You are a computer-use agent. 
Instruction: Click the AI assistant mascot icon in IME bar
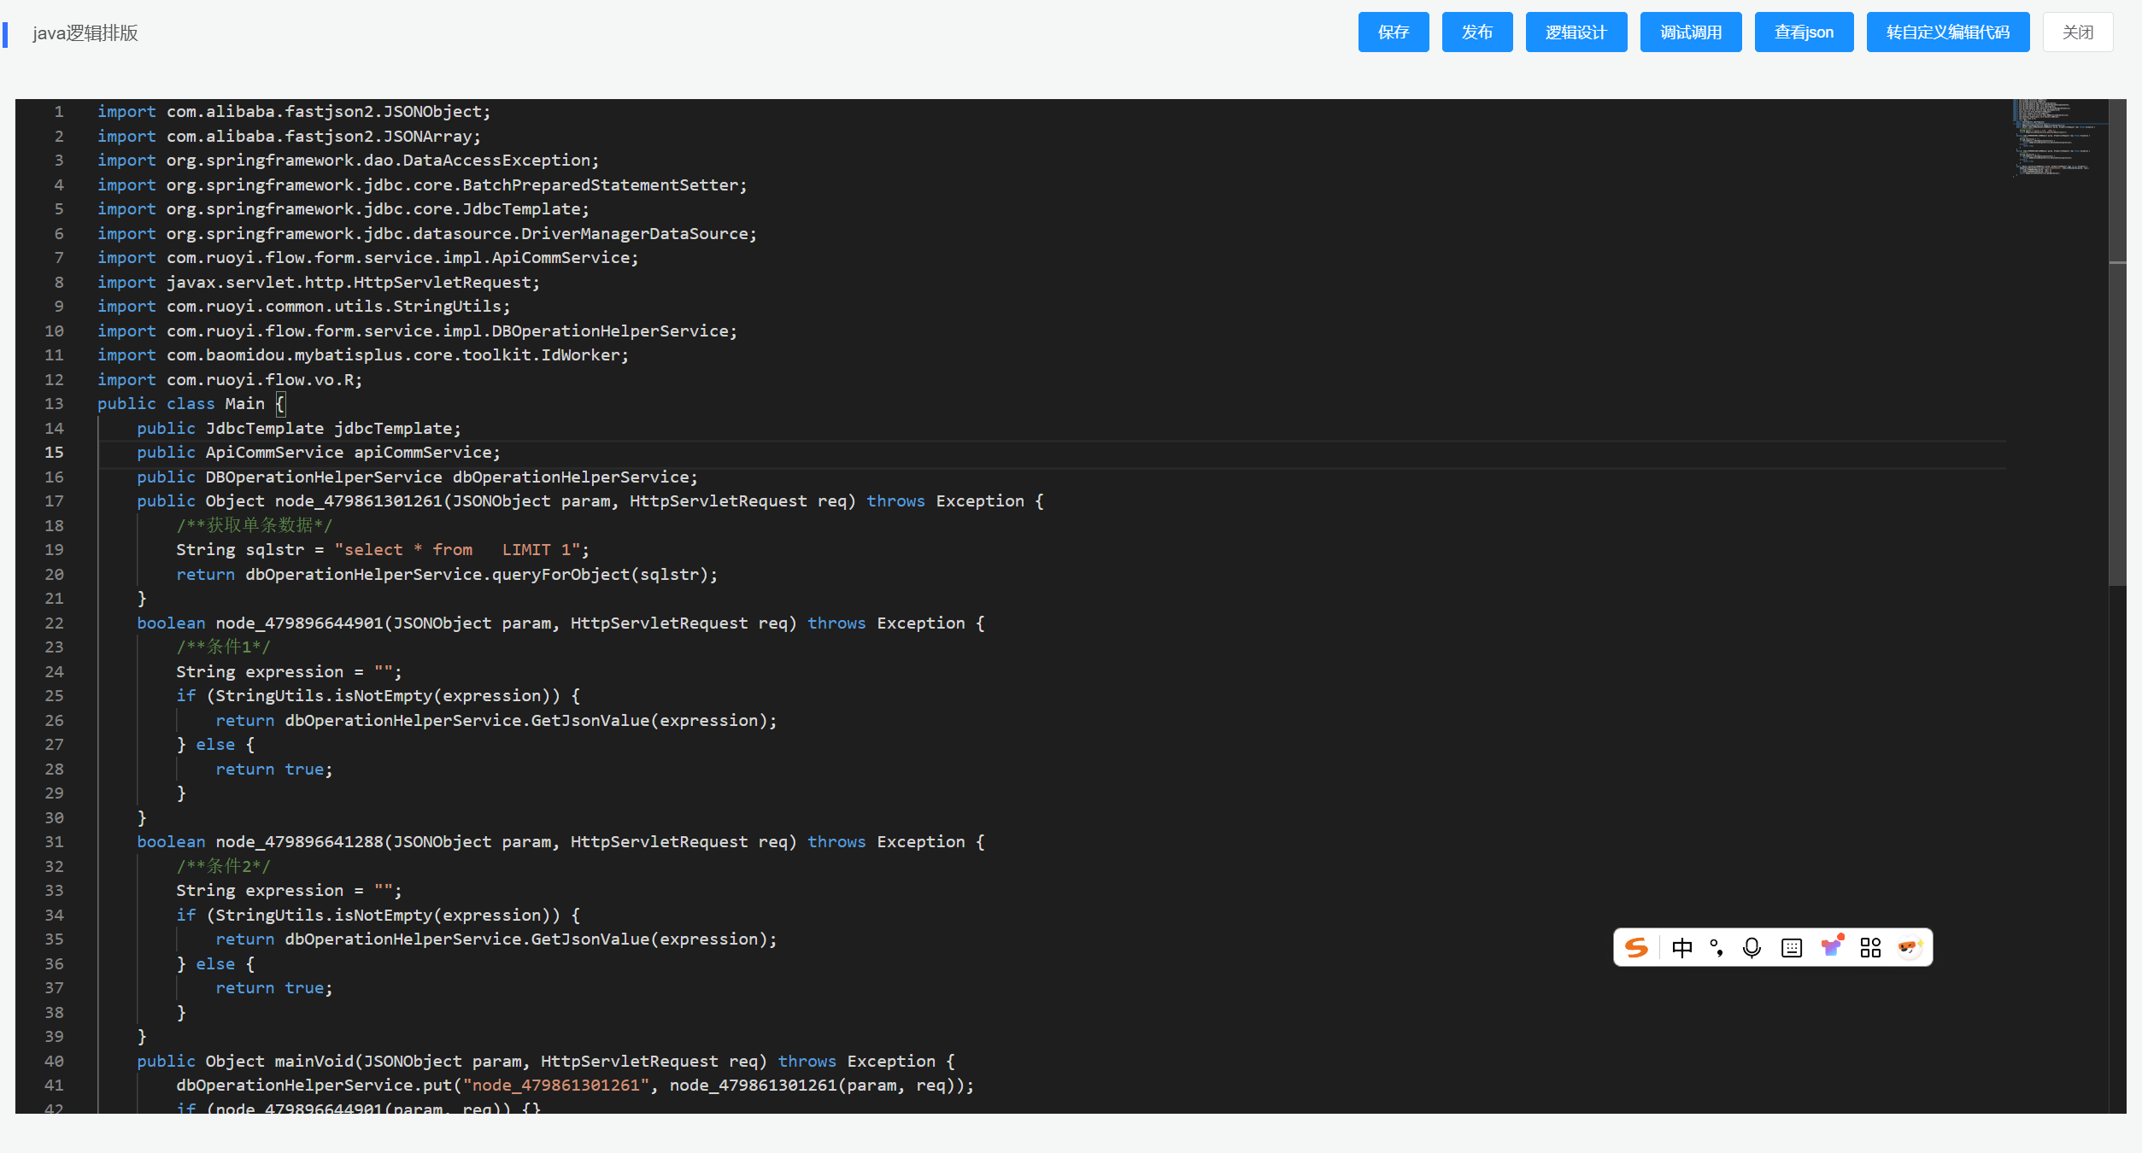[1909, 947]
